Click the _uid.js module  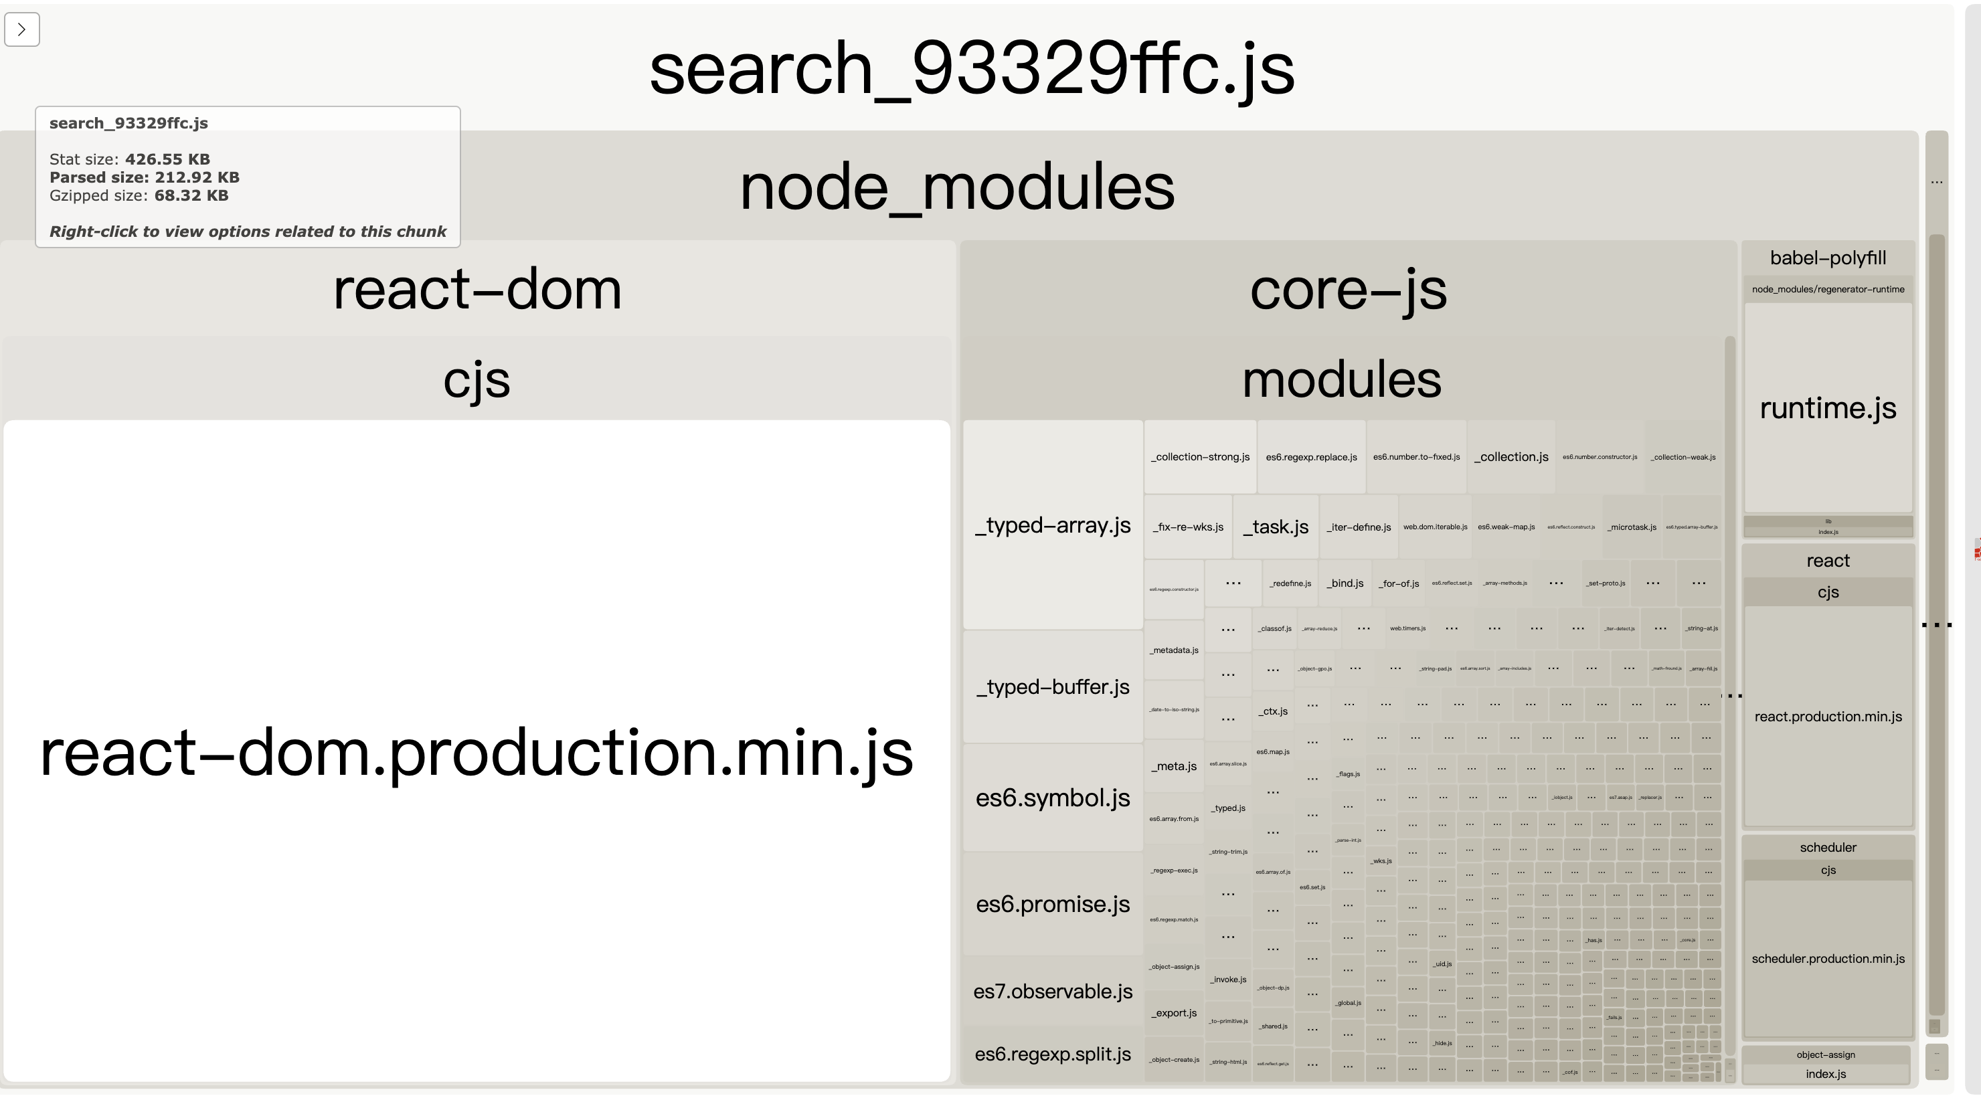(1442, 964)
